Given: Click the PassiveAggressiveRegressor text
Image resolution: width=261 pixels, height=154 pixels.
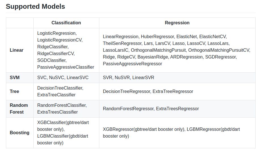Looking at the screenshot, I should [132, 64].
